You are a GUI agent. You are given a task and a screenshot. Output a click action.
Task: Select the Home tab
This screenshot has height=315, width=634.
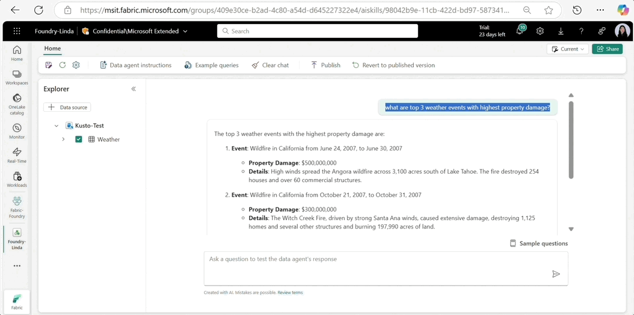pos(52,49)
